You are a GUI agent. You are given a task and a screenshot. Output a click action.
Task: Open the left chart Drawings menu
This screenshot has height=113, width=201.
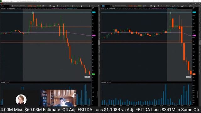pos(75,6)
